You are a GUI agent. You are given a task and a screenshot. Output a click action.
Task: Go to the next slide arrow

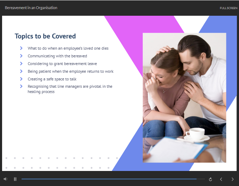[232, 179]
